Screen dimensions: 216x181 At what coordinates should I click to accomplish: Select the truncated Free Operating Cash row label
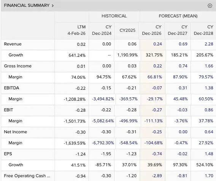(x=27, y=176)
